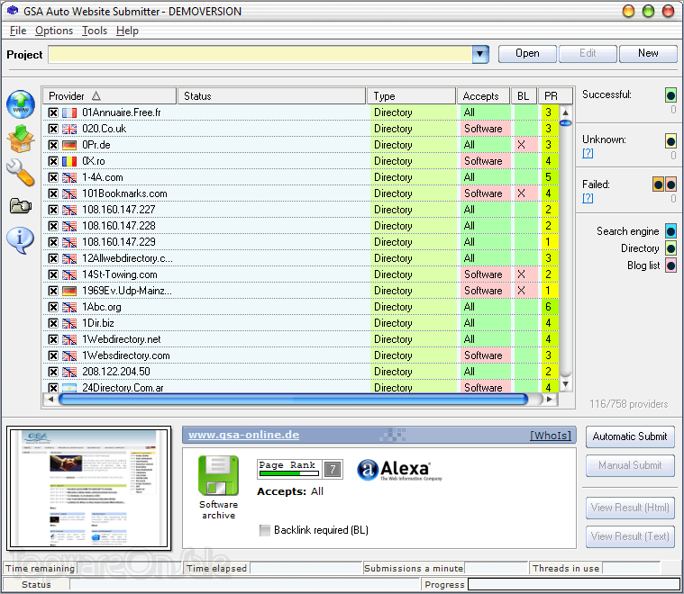Click the horizontal scrollbar left arrow

pos(51,399)
